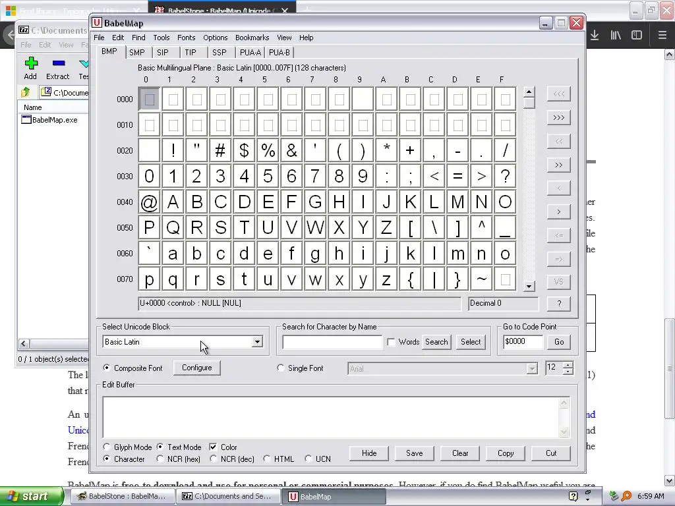Select the capital Q character cell
The image size is (675, 506).
(173, 227)
